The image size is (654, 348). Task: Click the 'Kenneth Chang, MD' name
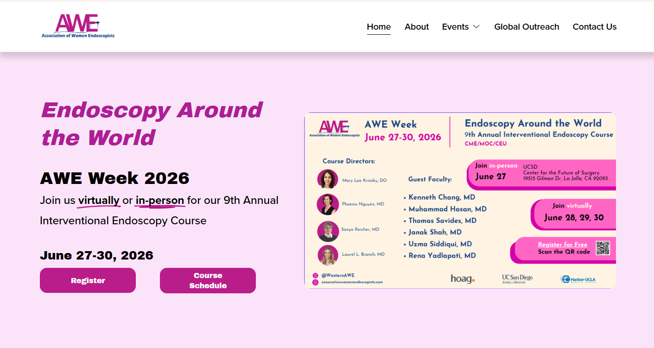[x=442, y=197]
